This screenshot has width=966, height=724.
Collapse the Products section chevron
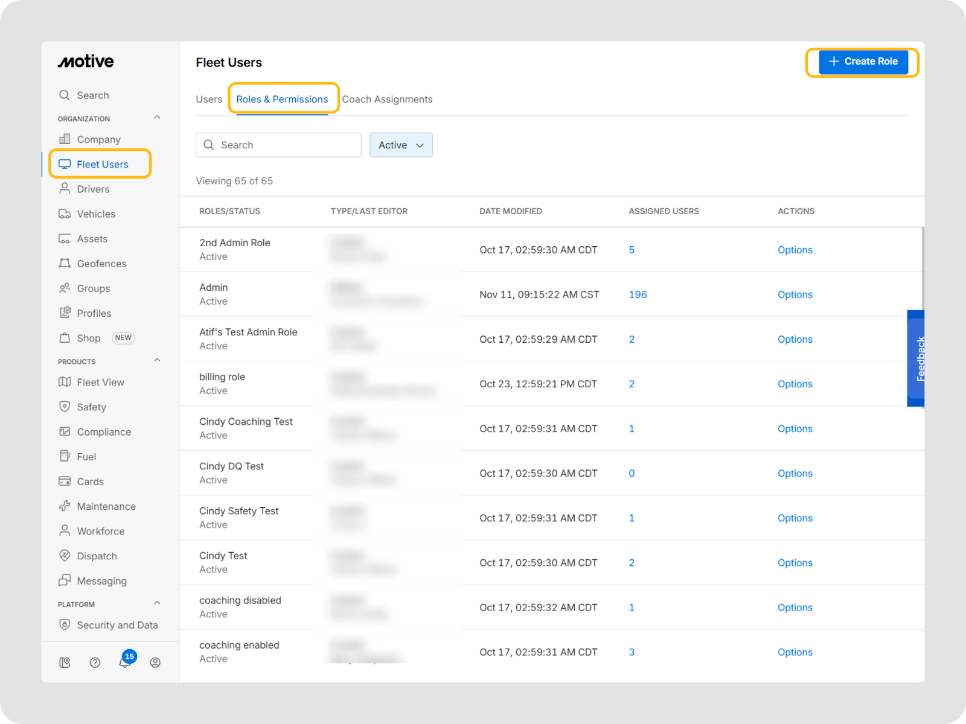tap(157, 360)
